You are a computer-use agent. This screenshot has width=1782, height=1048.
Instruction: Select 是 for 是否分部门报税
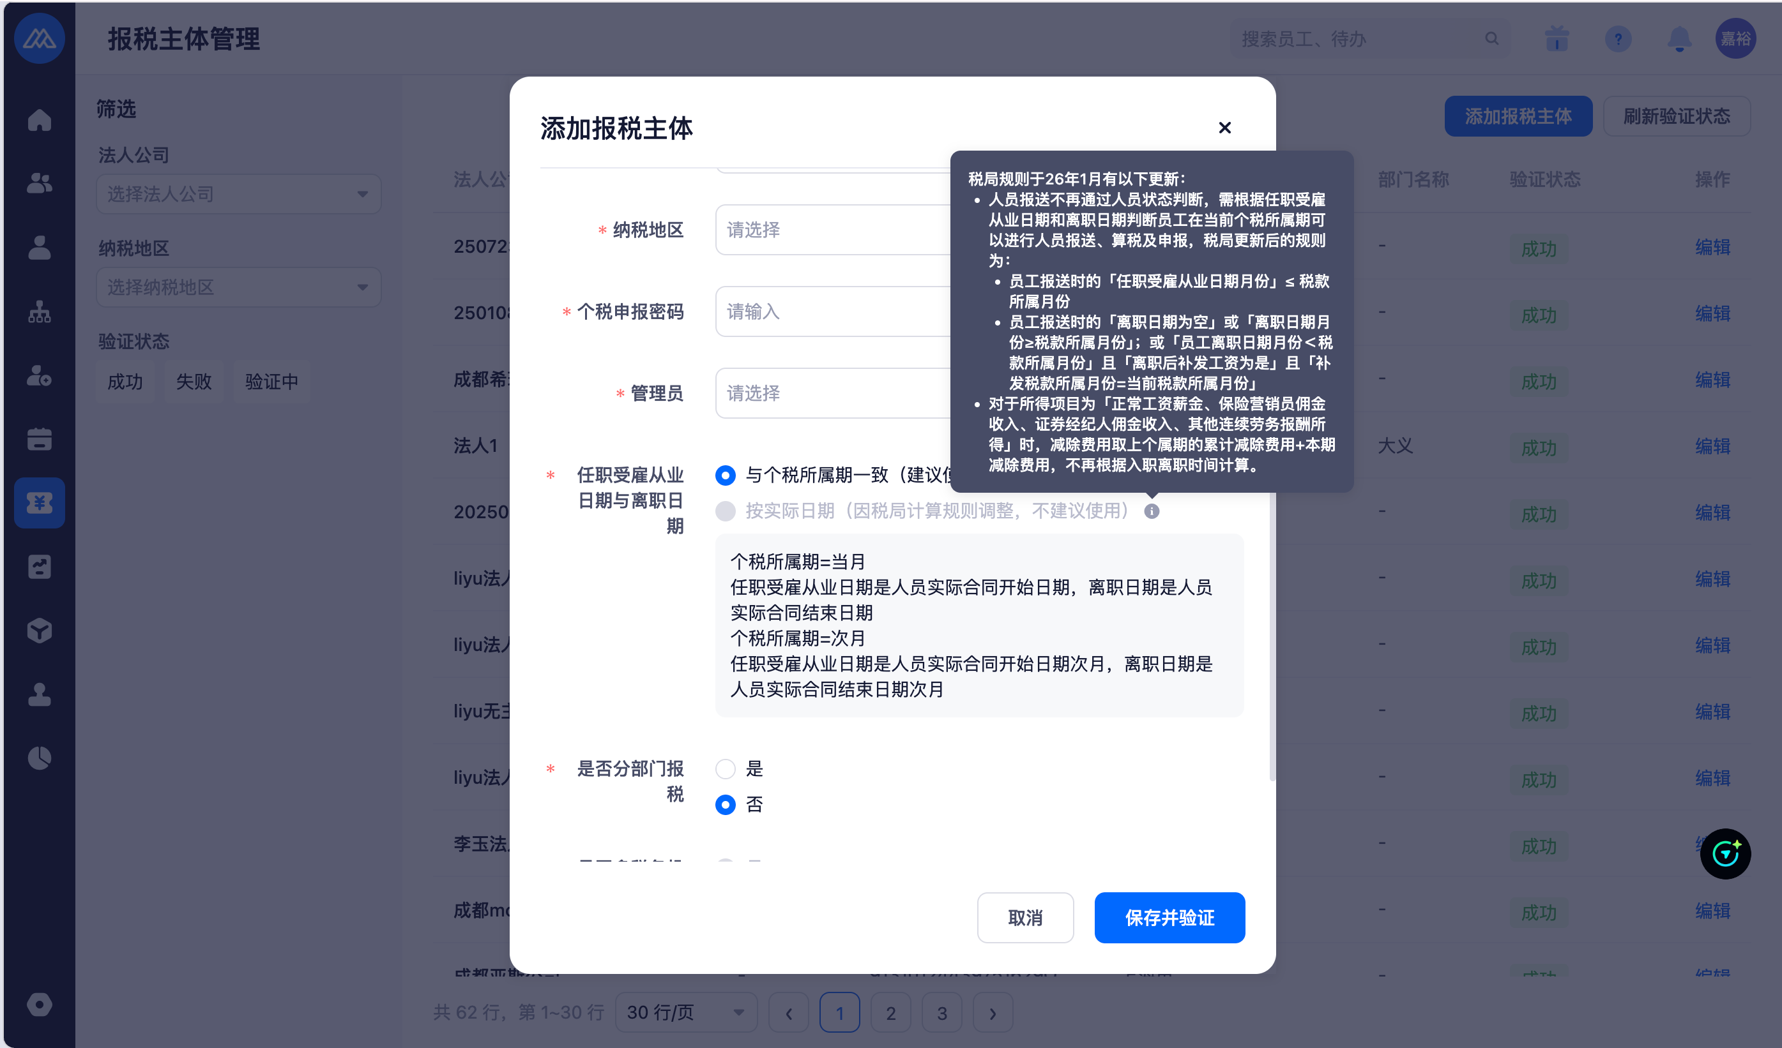[726, 768]
